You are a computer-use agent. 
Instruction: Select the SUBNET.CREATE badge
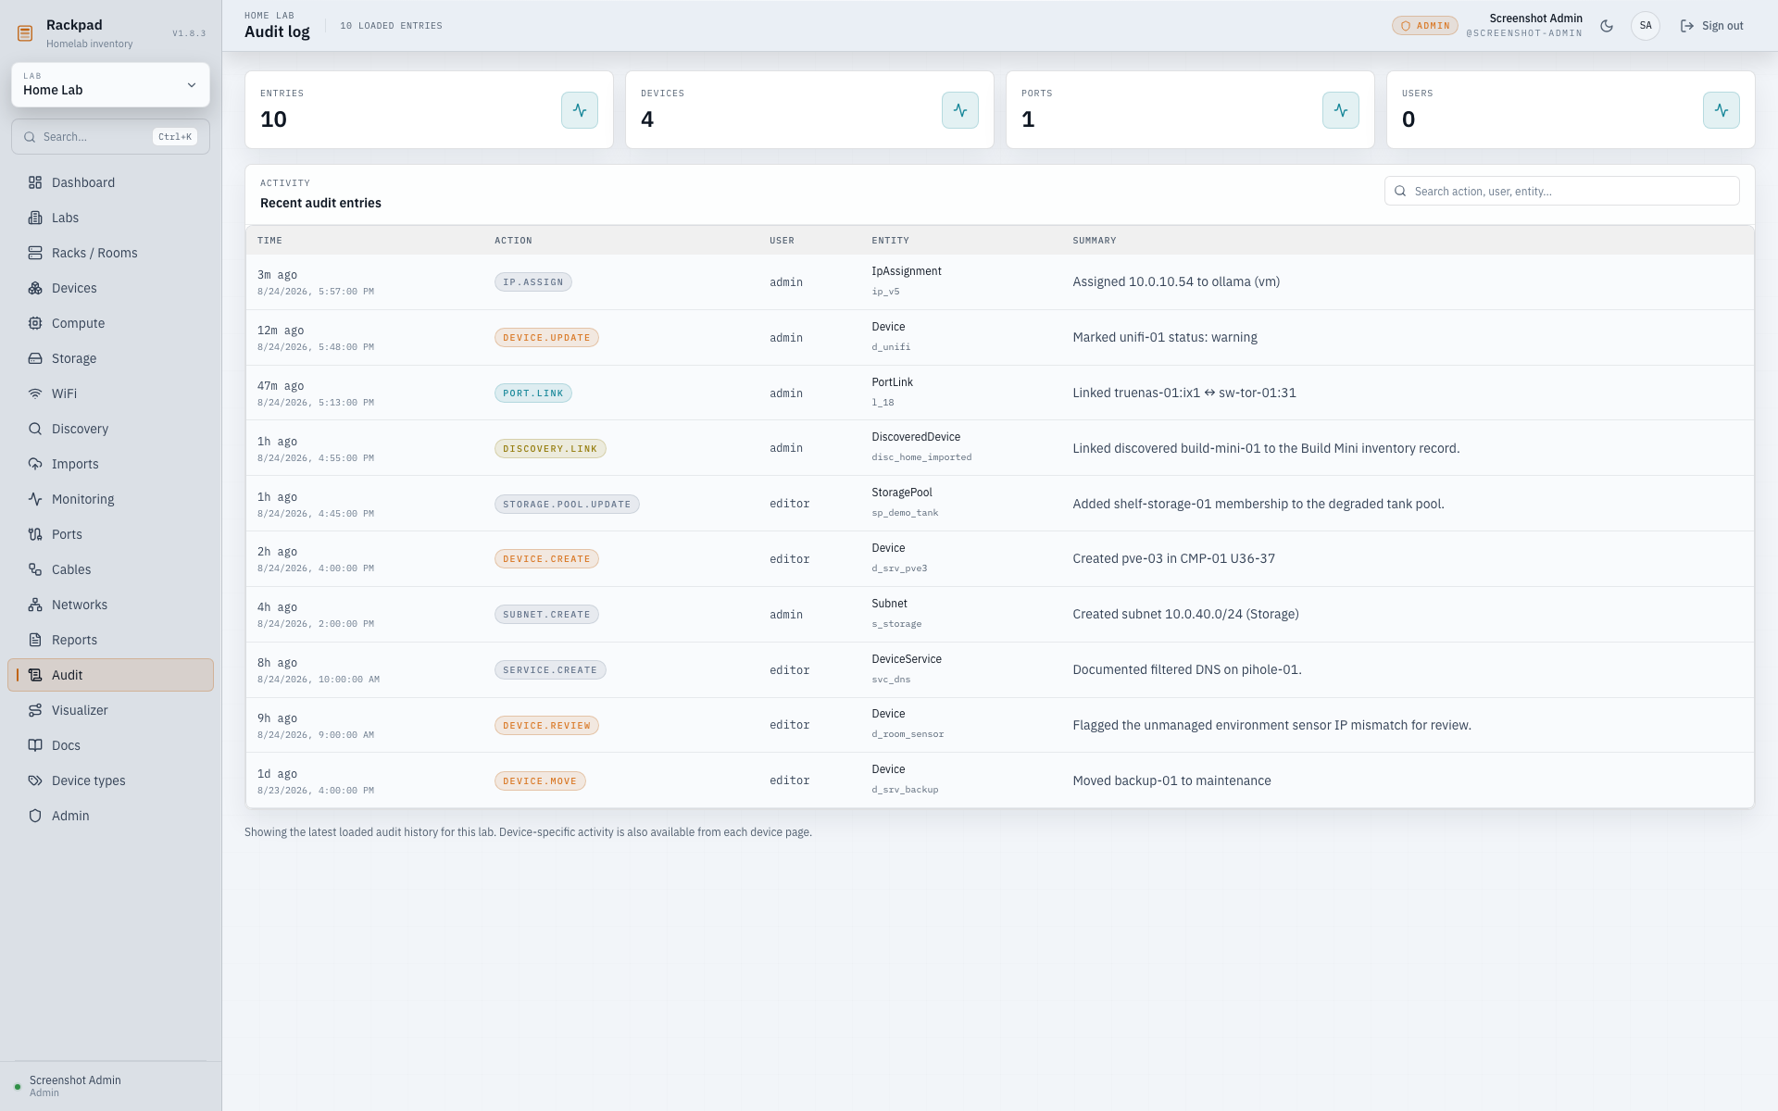546,615
